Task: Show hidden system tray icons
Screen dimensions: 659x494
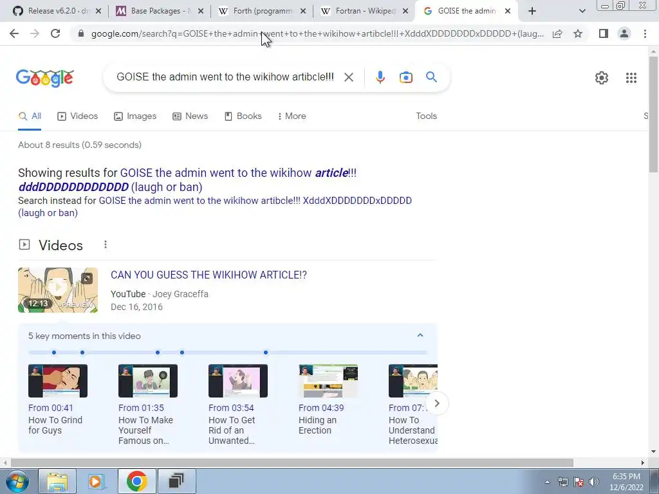Action: pyautogui.click(x=547, y=482)
